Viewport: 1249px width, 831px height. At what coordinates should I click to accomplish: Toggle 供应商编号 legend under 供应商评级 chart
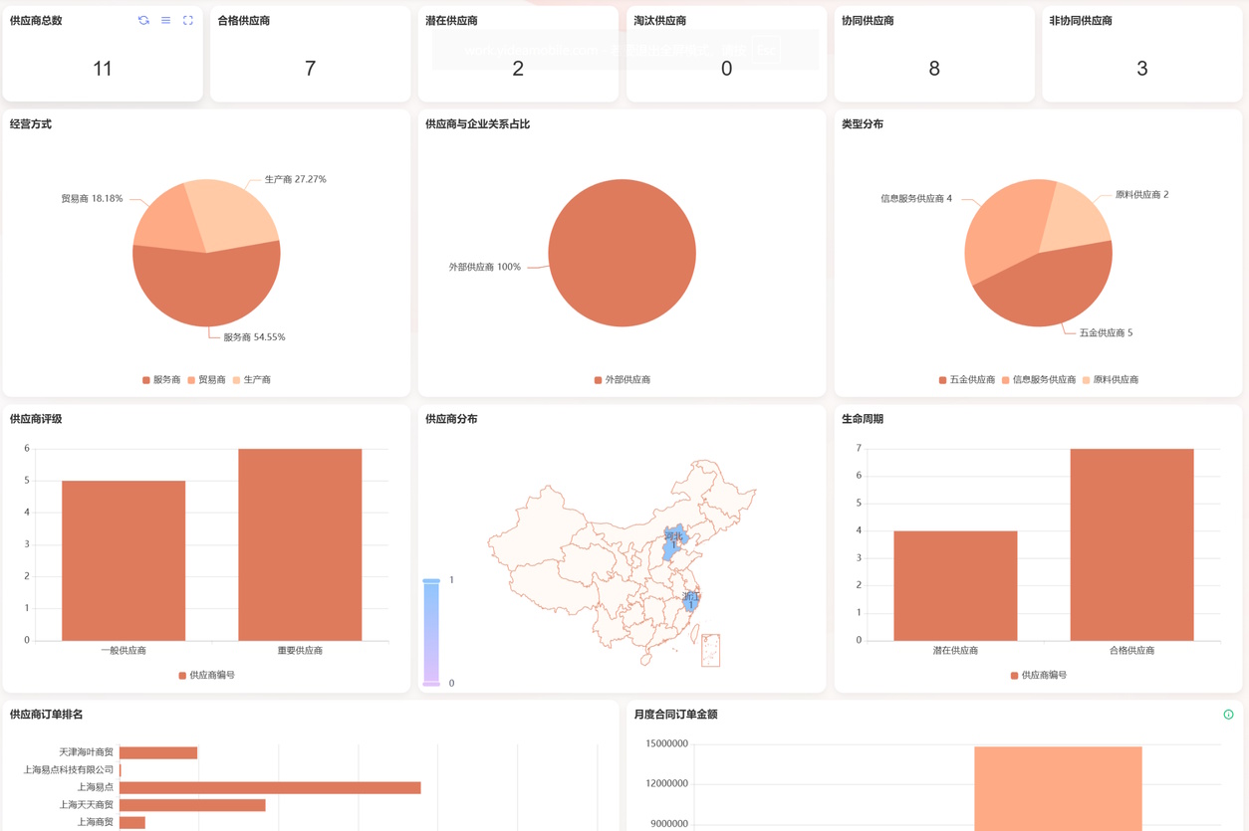tap(207, 676)
